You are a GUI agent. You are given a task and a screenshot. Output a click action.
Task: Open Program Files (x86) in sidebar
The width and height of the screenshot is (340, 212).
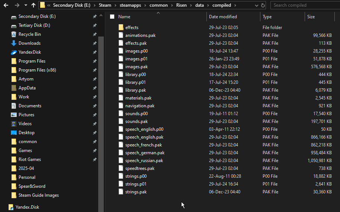pyautogui.click(x=37, y=70)
